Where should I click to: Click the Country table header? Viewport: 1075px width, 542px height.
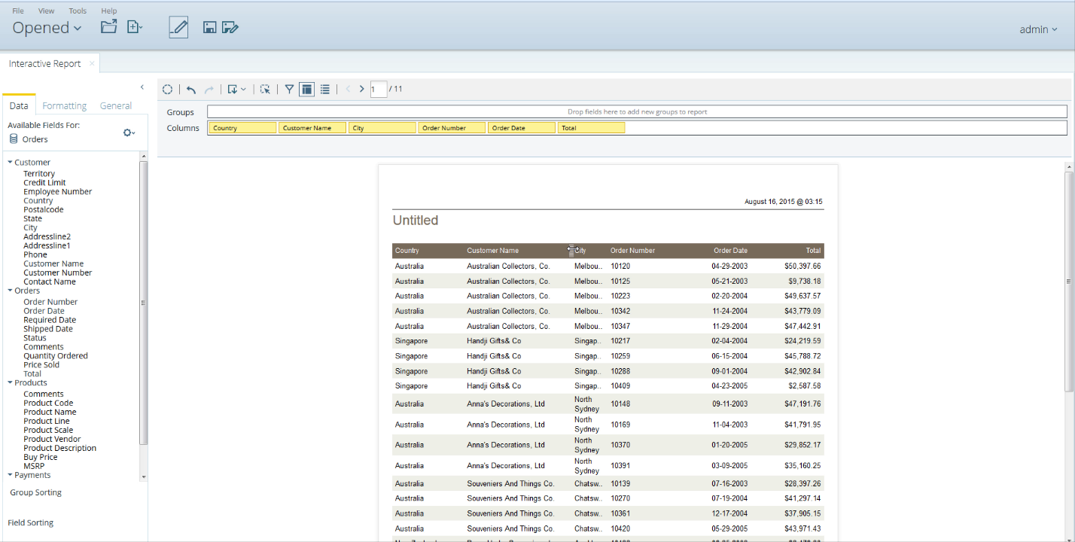point(407,251)
